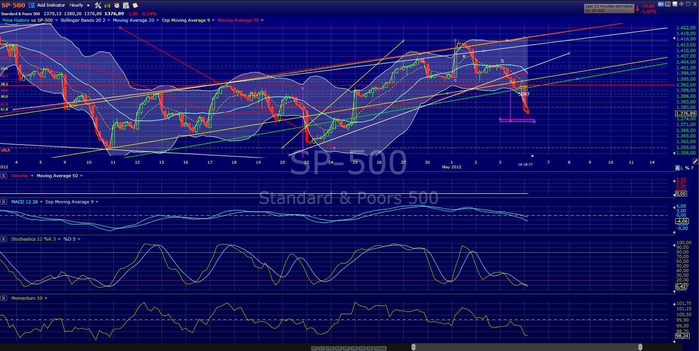Expand Bollinger Bands 20 2 dropdown arrow
Image resolution: width=699 pixels, height=351 pixels.
(x=109, y=20)
